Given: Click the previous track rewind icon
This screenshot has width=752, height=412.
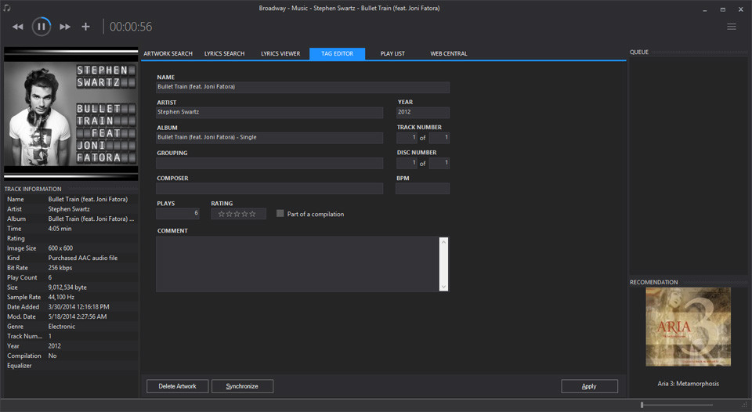Looking at the screenshot, I should pyautogui.click(x=18, y=27).
